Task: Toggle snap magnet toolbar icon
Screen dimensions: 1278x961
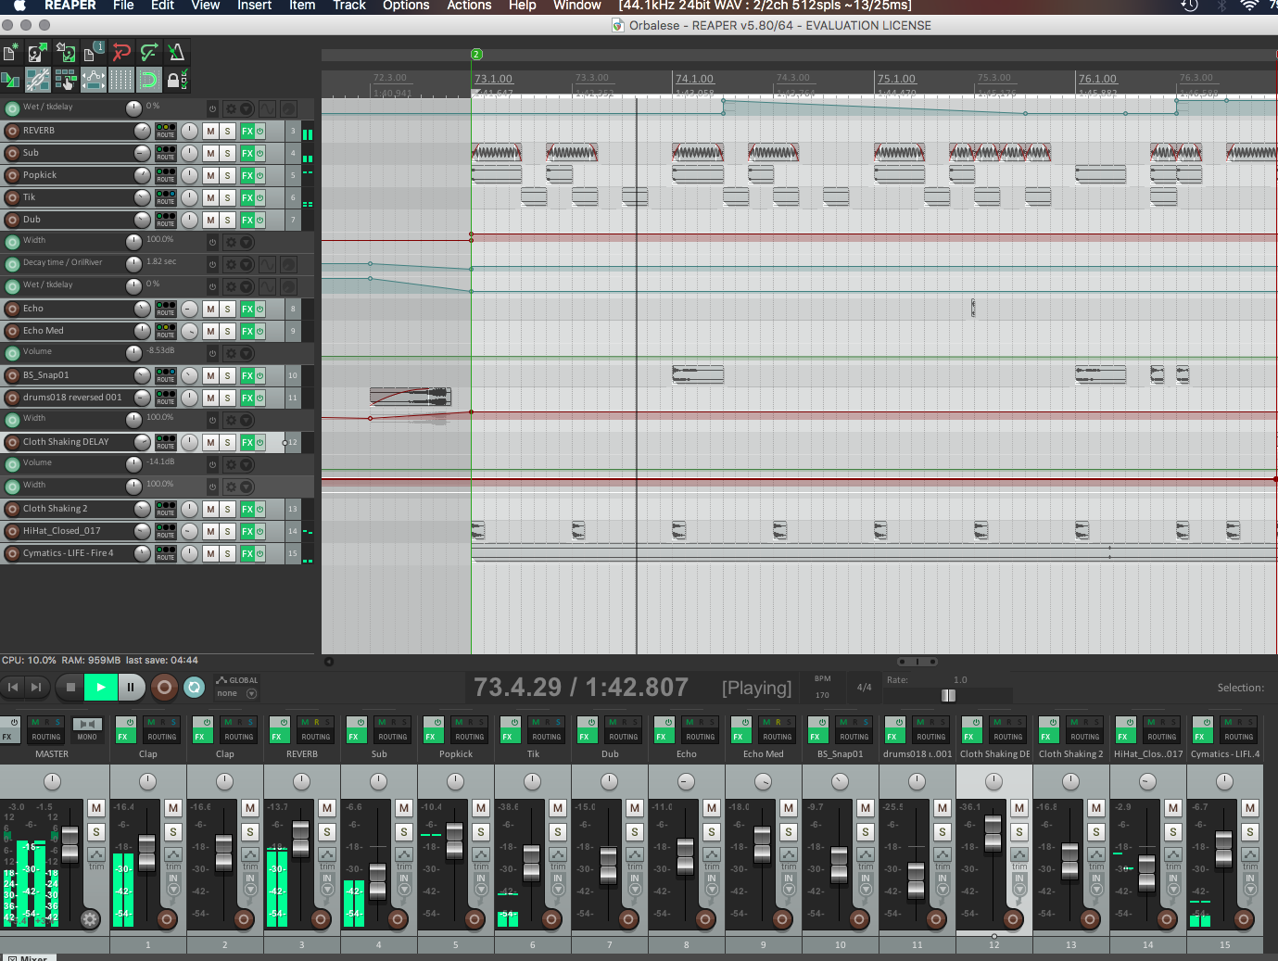Action: (x=148, y=80)
